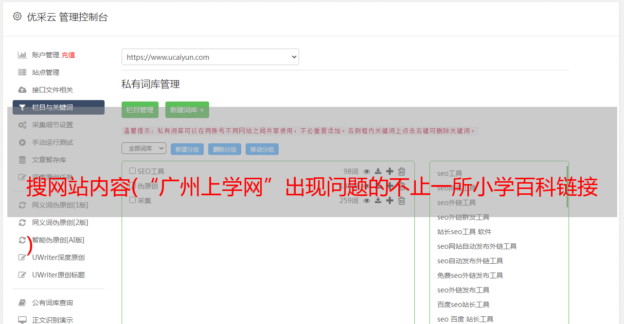Click the red 充值 link
The image size is (624, 324).
(68, 55)
